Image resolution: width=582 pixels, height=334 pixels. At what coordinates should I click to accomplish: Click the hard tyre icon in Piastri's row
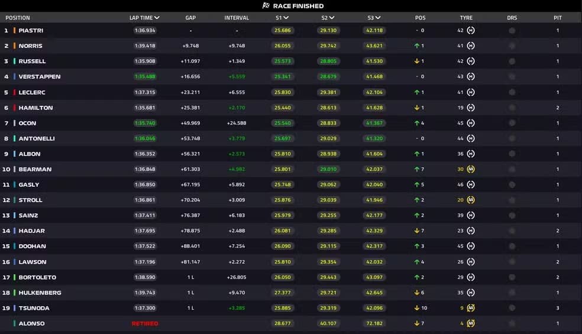point(471,30)
